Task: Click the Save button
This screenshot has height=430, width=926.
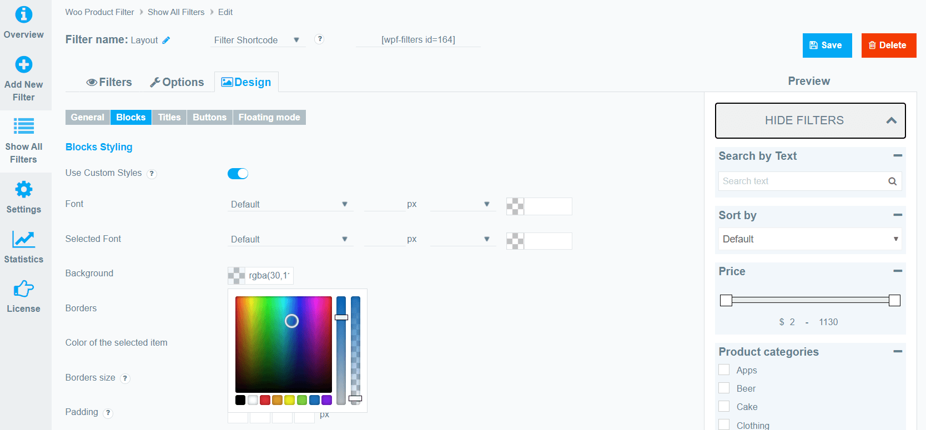Action: coord(827,45)
